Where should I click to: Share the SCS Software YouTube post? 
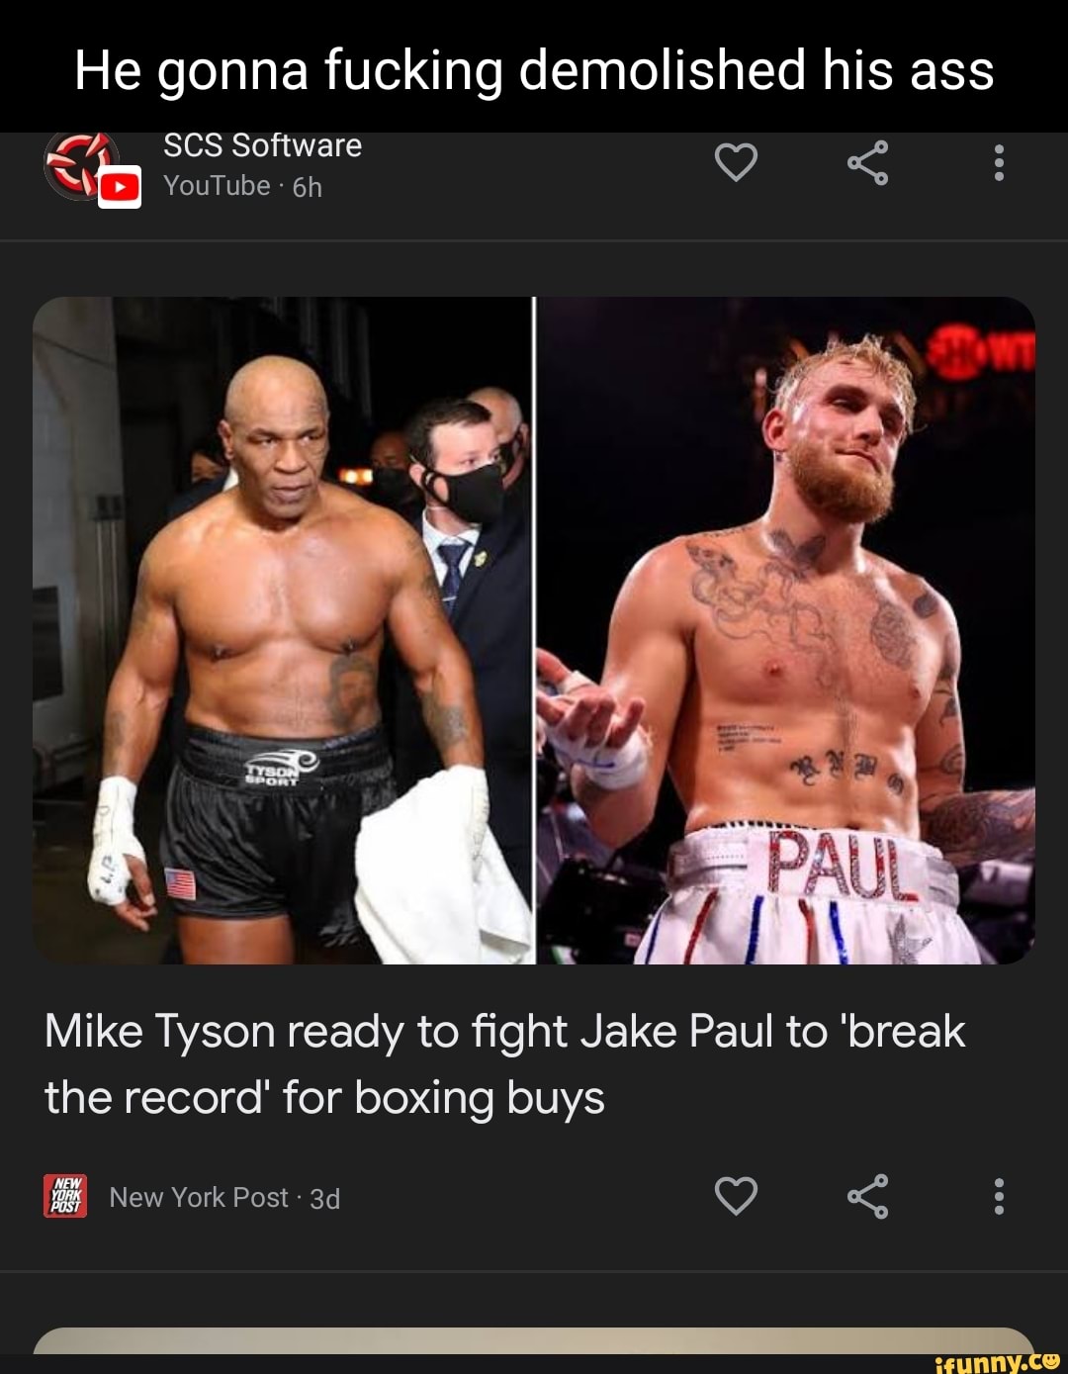tap(867, 162)
